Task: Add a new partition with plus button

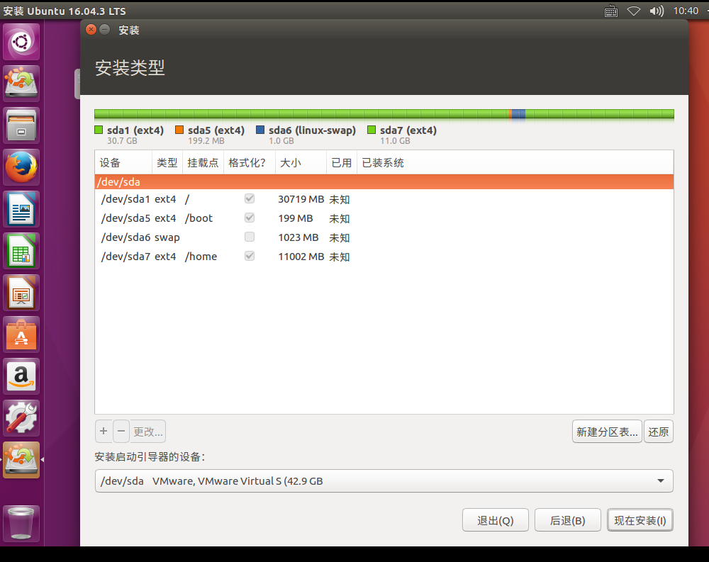Action: 104,432
